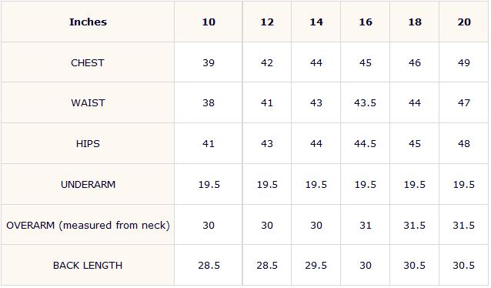
Task: Select the size 10 column header
Action: pyautogui.click(x=209, y=22)
